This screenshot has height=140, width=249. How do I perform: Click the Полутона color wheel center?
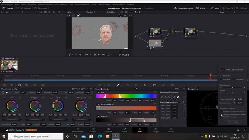tap(35, 106)
